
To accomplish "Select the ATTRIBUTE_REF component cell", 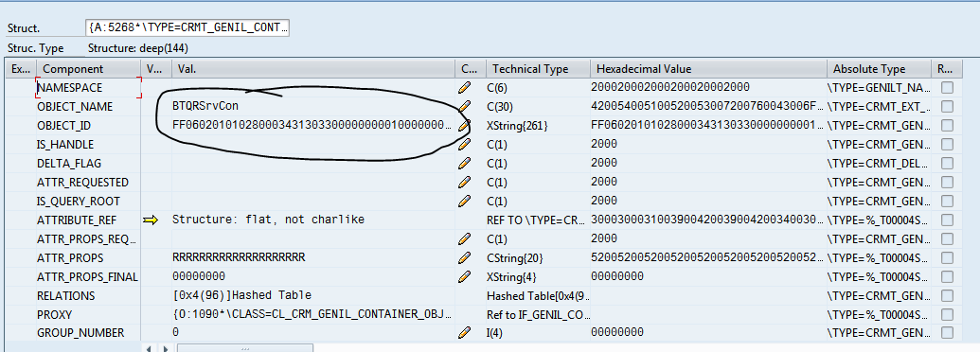I will pyautogui.click(x=88, y=220).
